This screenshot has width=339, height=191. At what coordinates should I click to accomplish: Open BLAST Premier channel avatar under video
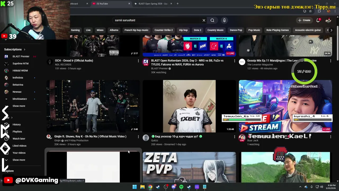pos(146,62)
